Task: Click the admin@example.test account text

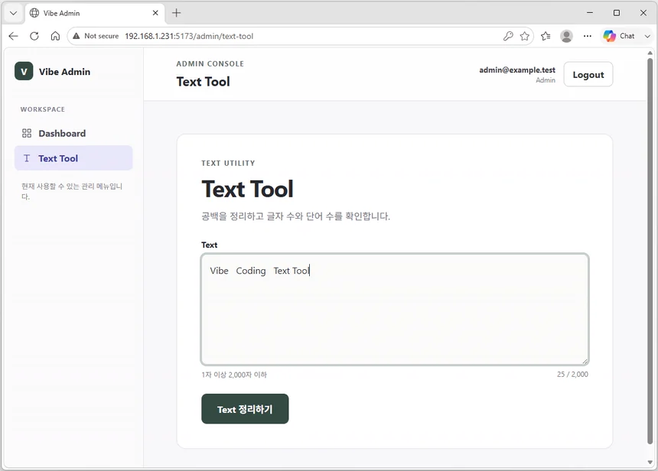Action: [517, 70]
